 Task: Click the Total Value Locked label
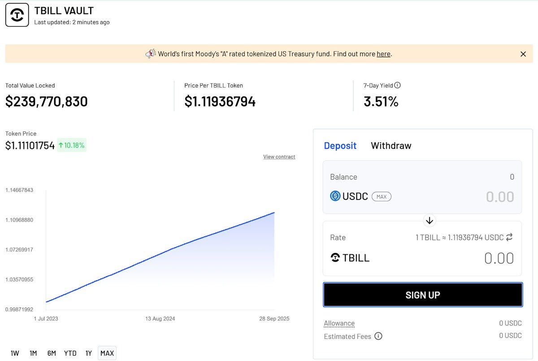pos(30,85)
